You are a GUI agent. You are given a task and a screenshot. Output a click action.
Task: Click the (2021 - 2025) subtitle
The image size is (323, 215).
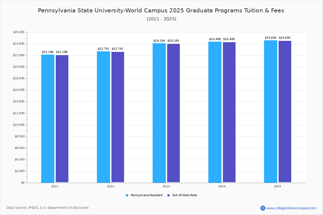tap(161, 19)
